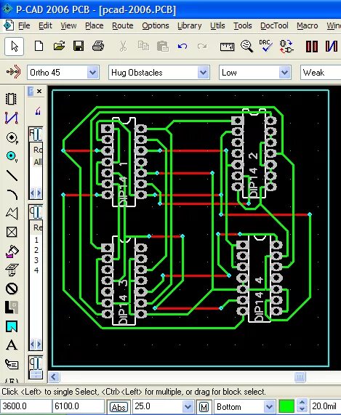
Task: Open the Route menu
Action: click(123, 25)
